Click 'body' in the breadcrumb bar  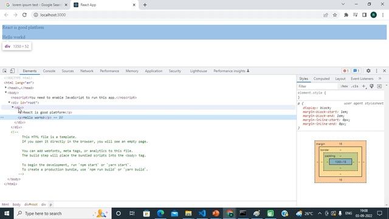point(16,204)
